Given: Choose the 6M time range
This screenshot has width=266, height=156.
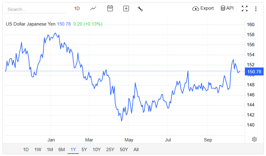Looking at the screenshot, I should [x=62, y=149].
